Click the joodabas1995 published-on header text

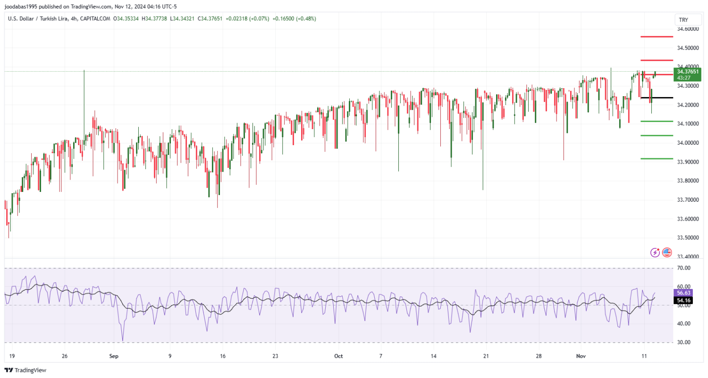(91, 7)
